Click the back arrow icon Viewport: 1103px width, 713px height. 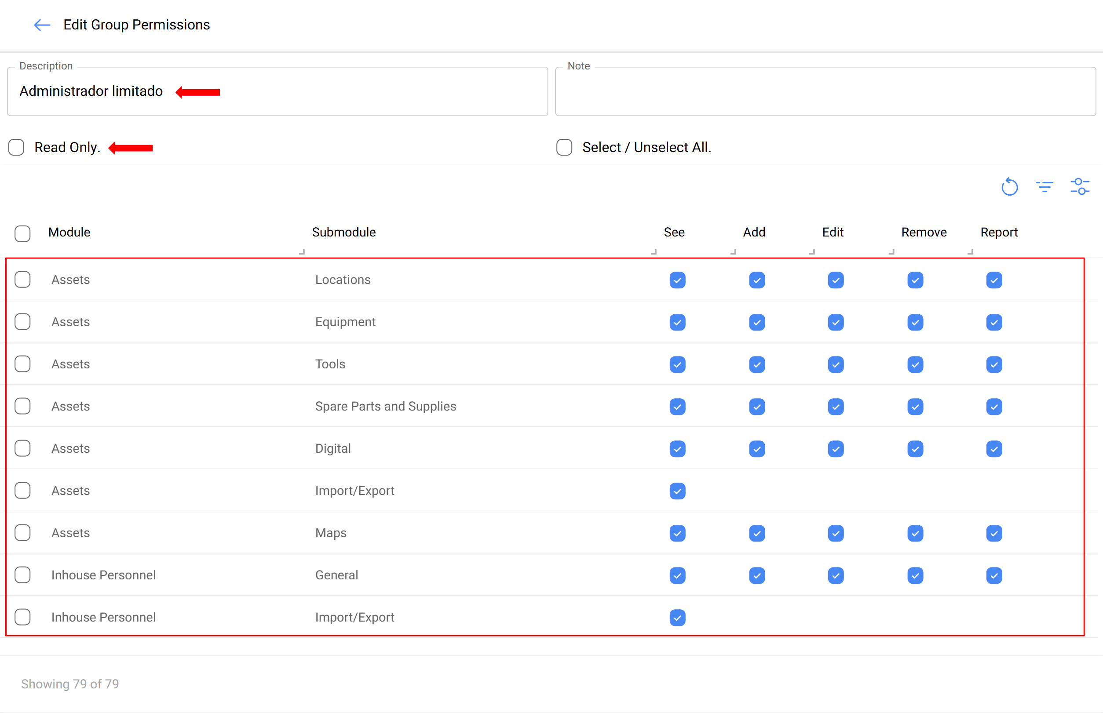point(42,25)
